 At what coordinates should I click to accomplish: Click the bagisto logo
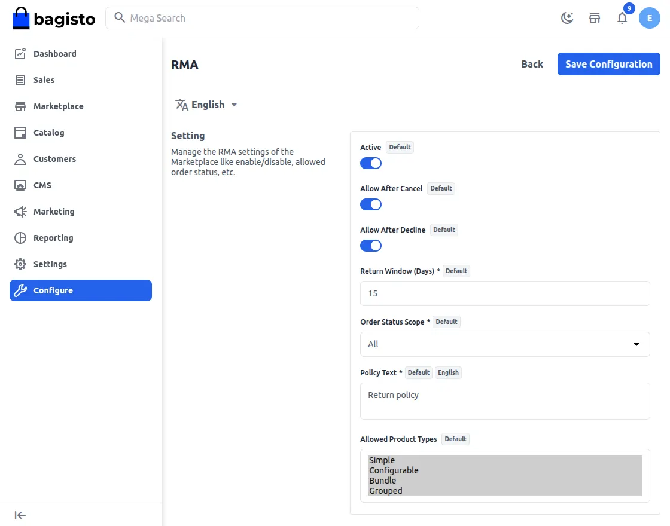pos(54,19)
